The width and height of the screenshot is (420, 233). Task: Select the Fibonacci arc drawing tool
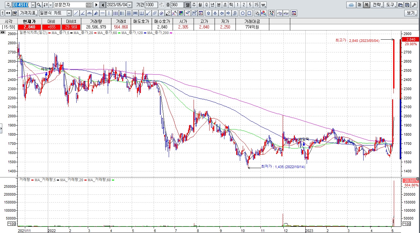(89, 13)
